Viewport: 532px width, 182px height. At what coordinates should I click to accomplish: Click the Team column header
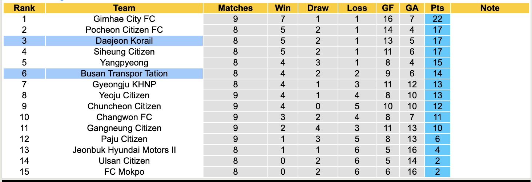click(124, 8)
